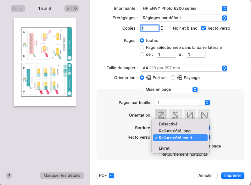The image size is (251, 185).
Task: Click the Copies stepper arrows
Action: (162, 28)
